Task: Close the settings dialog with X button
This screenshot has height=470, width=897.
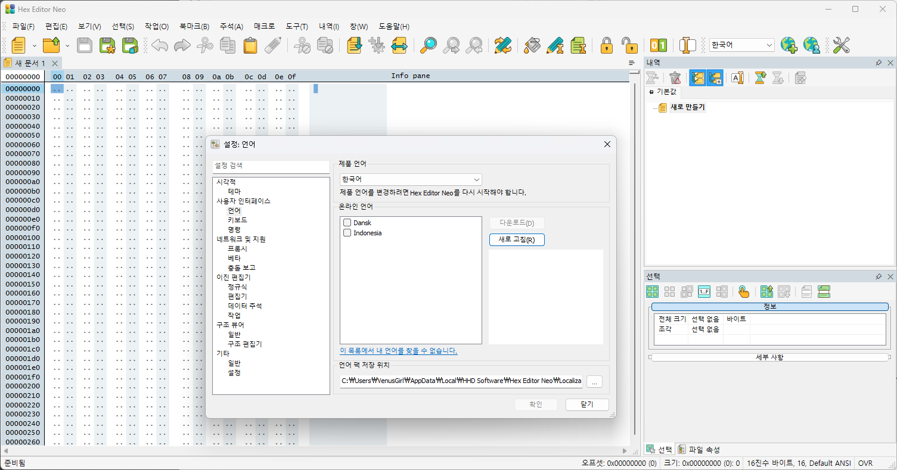Action: [607, 144]
